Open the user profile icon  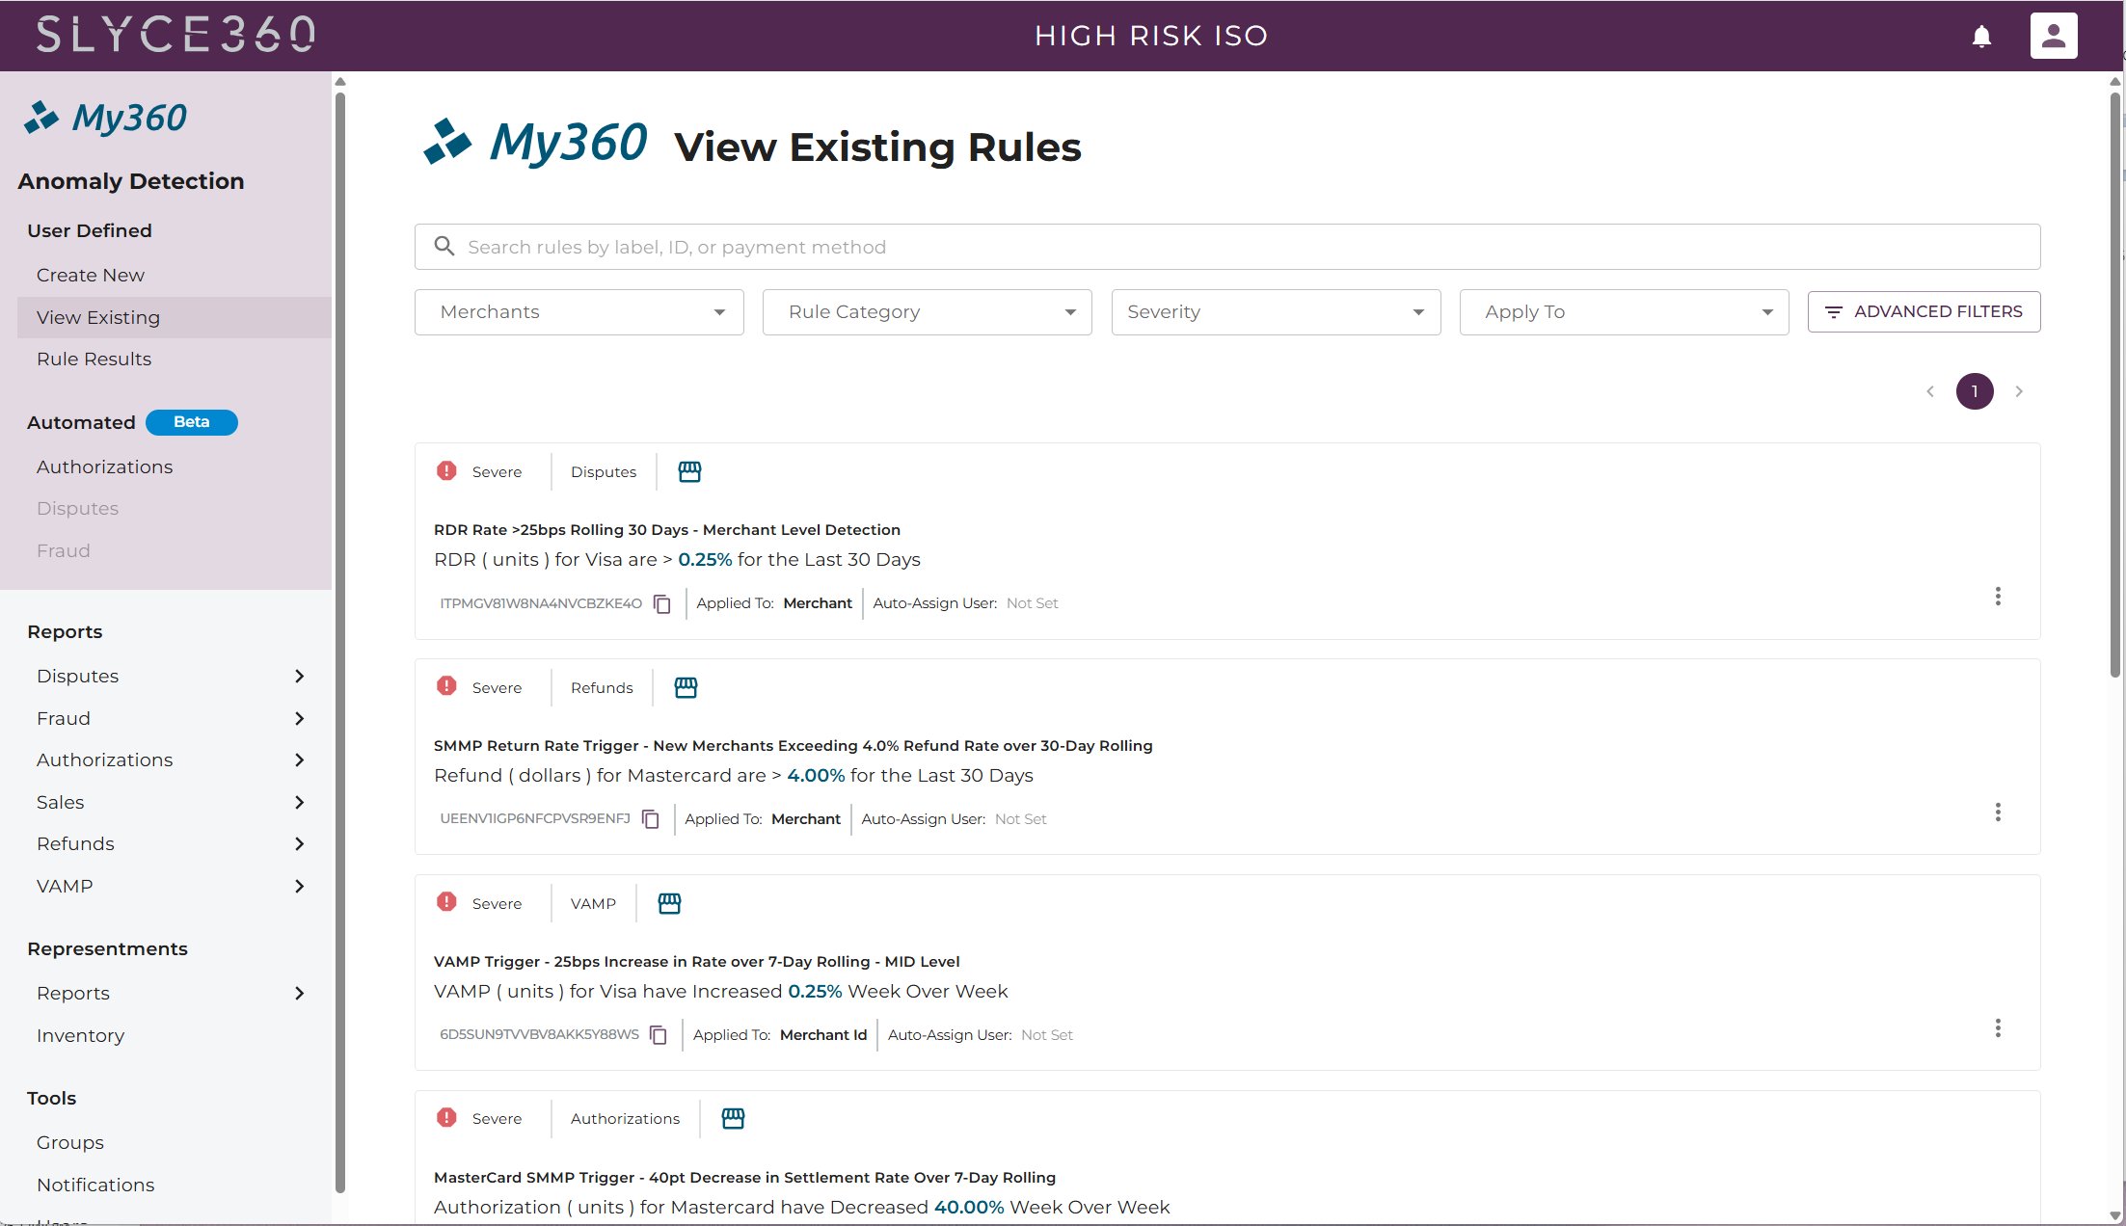point(2054,36)
